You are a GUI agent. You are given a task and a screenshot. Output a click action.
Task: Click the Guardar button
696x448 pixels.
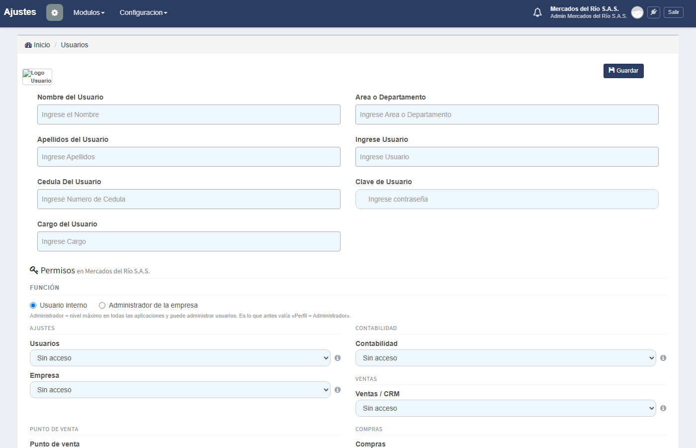tap(623, 71)
